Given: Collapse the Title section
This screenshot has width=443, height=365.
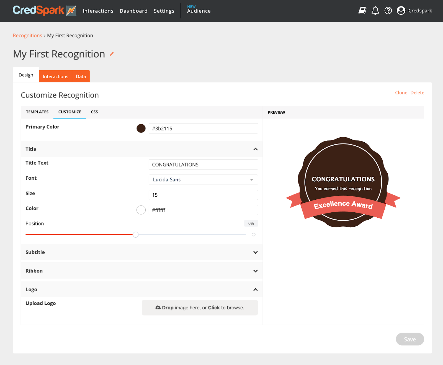Looking at the screenshot, I should pos(255,149).
